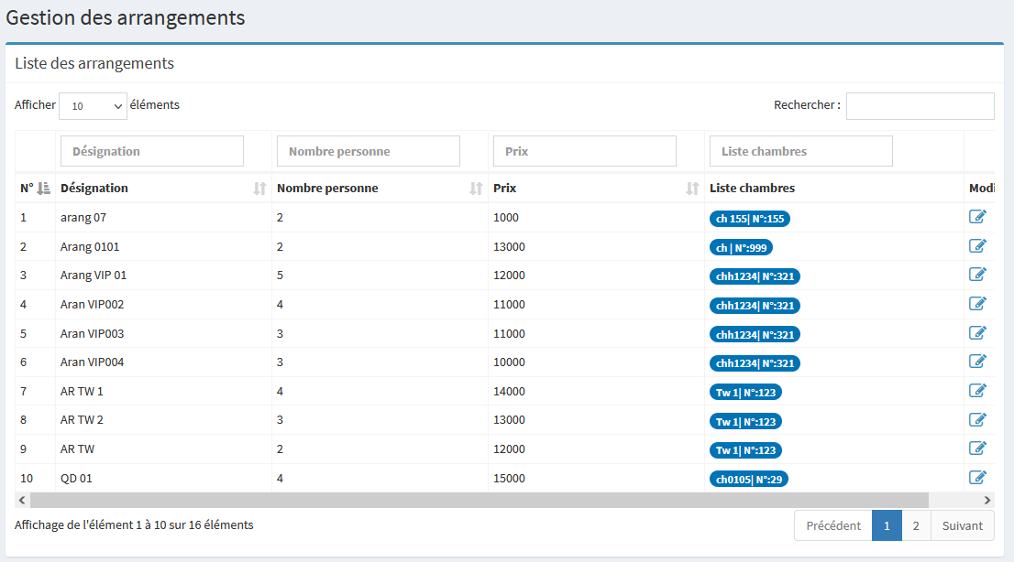Click the Liste chambres filter input
Image resolution: width=1014 pixels, height=562 pixels.
tap(800, 151)
